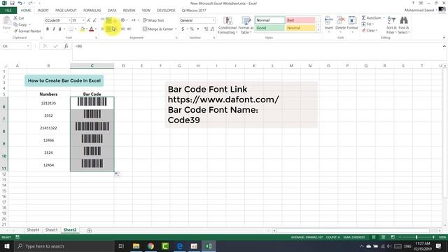Open the font name combo box CCode39
The image size is (448, 252).
point(57,20)
